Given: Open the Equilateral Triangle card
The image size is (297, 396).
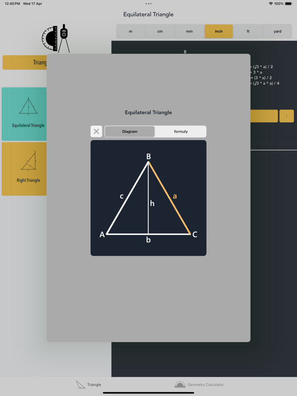Looking at the screenshot, I should (24, 114).
